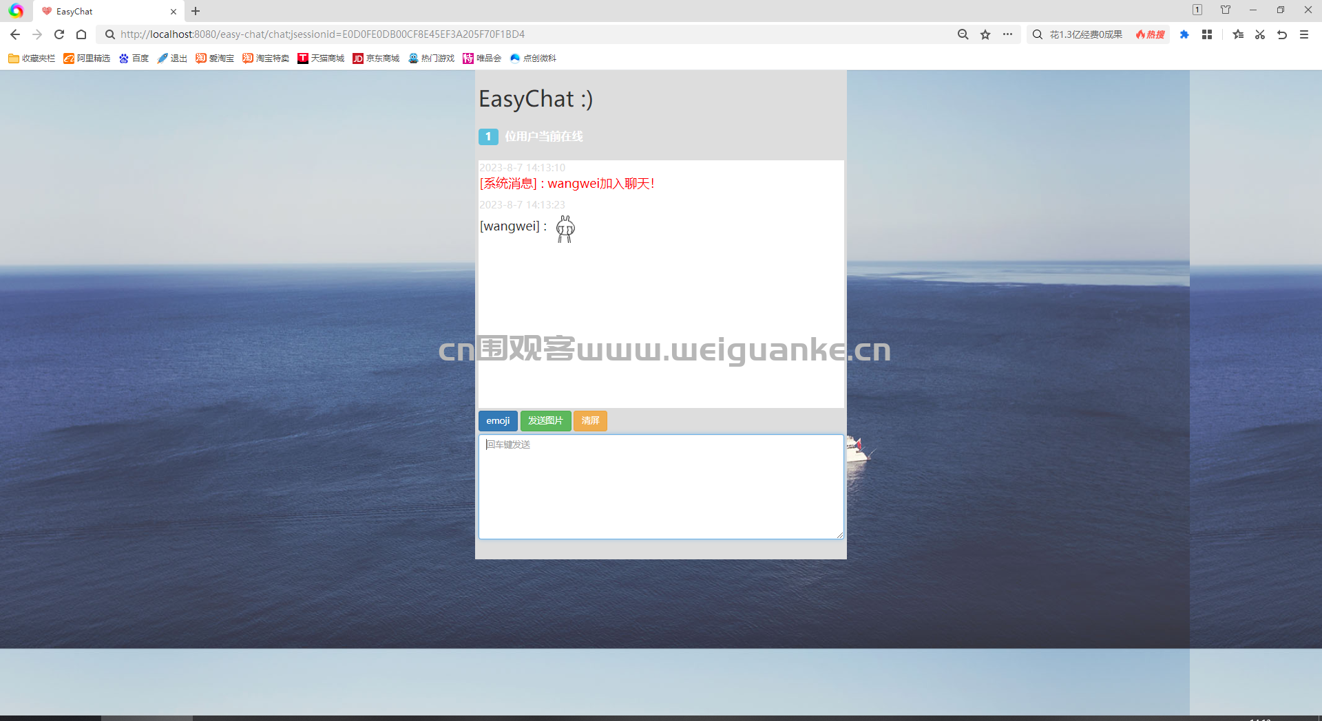This screenshot has width=1322, height=721.
Task: Click the search engine magnifier icon
Action: (x=1038, y=34)
